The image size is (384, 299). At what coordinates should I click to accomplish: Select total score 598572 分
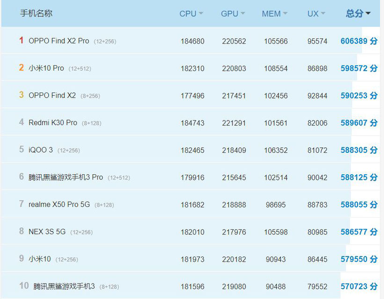tap(359, 68)
